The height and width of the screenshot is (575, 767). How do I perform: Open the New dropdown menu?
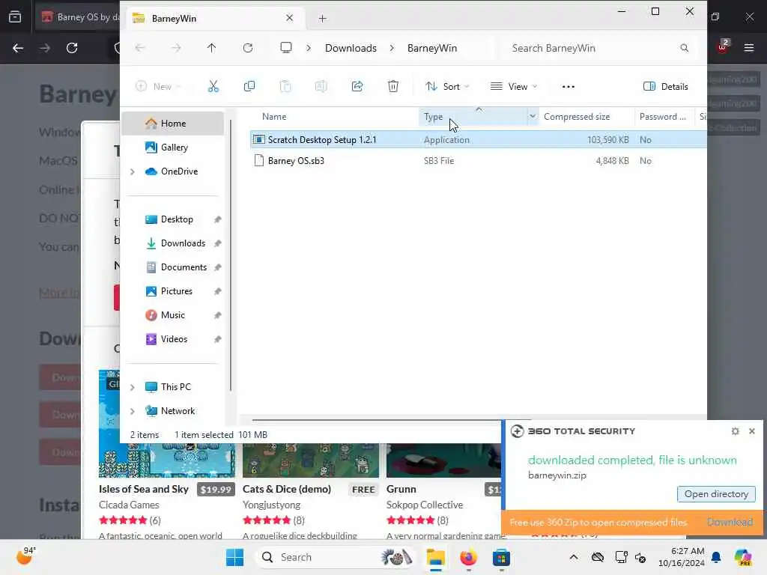(159, 87)
